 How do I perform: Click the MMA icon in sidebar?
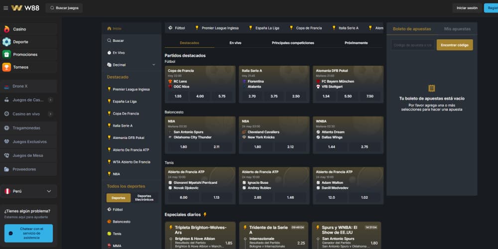(109, 246)
